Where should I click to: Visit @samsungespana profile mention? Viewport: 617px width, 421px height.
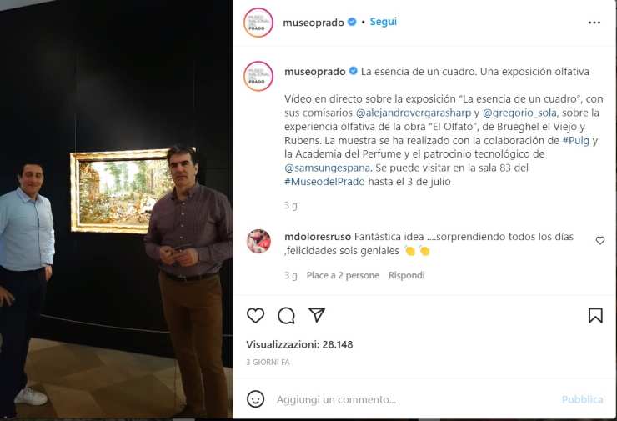pos(327,168)
